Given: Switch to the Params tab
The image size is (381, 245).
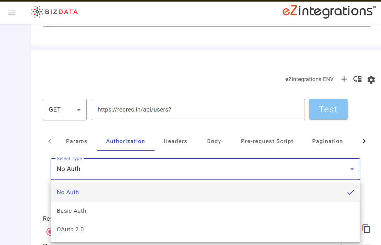Looking at the screenshot, I should click(x=76, y=141).
